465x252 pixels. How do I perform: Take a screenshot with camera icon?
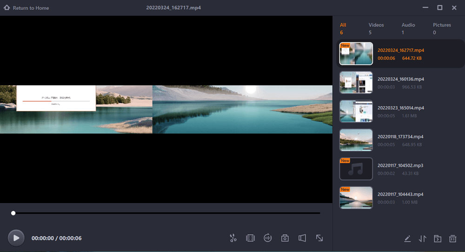click(285, 238)
